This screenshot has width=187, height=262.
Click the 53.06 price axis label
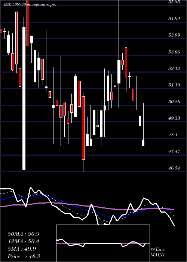(174, 52)
